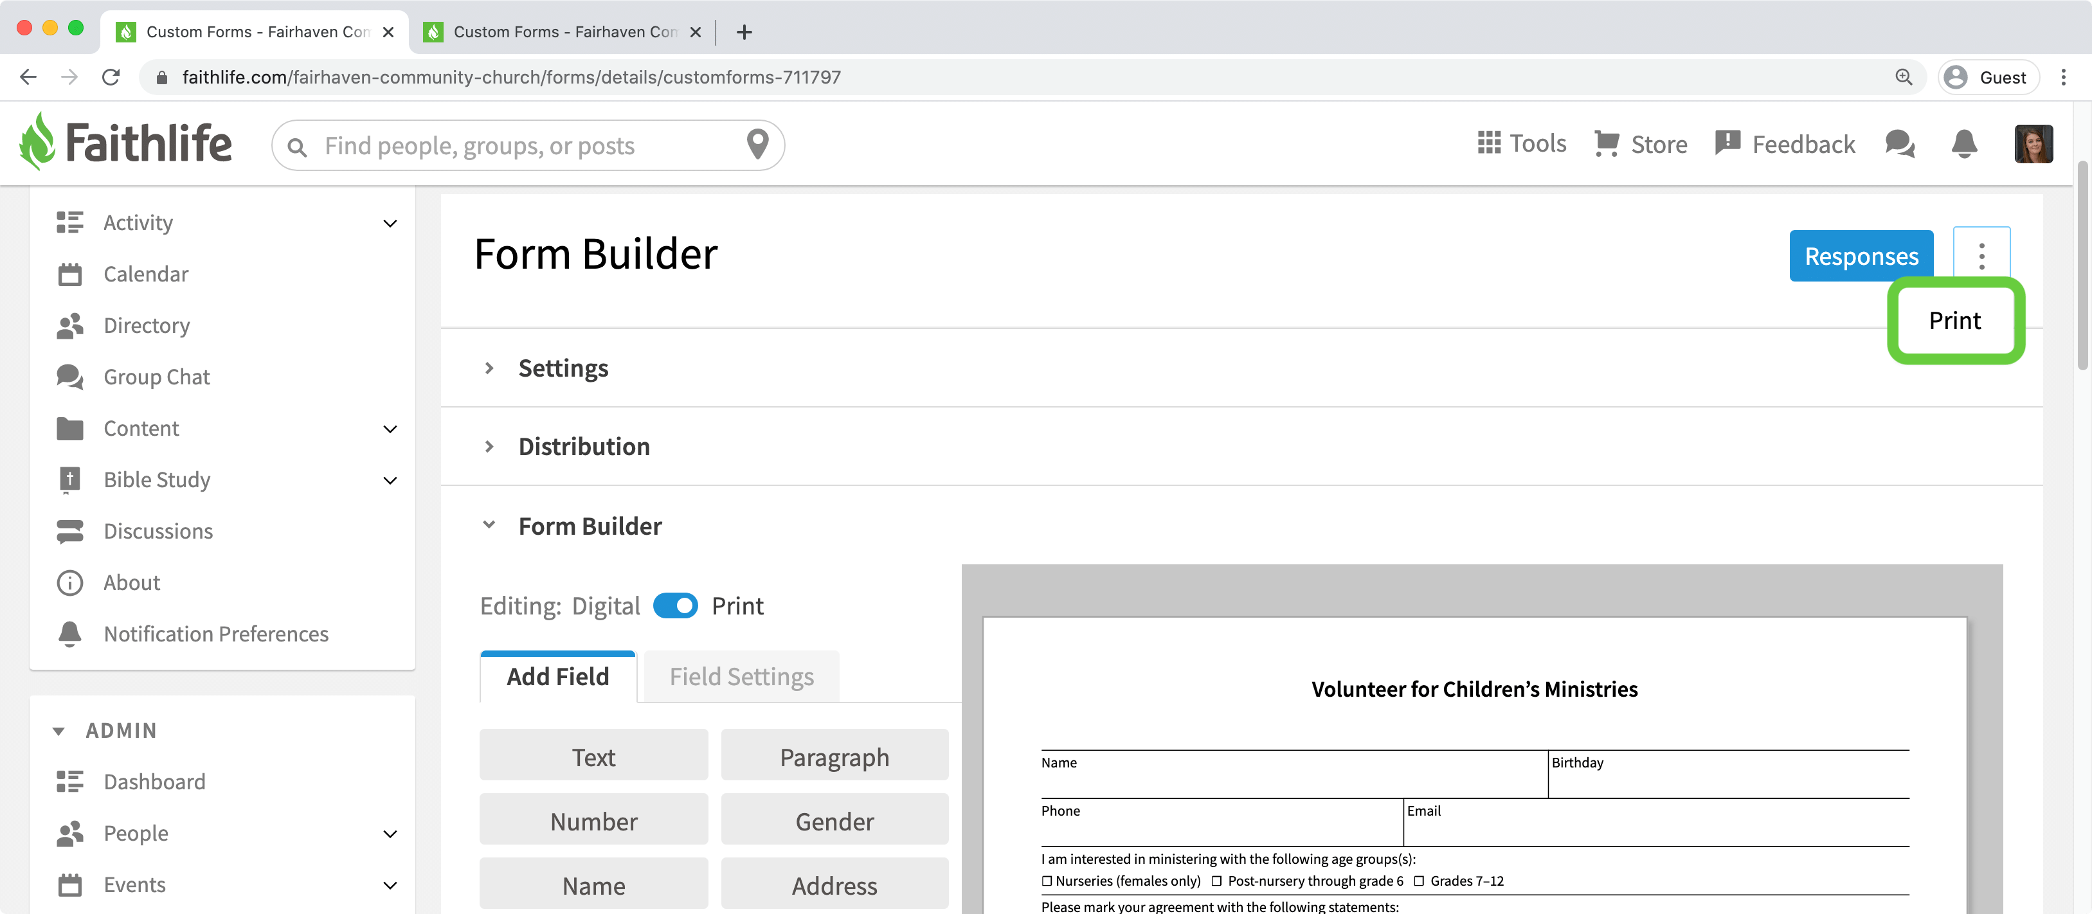Tick Post-nursery through grade 6 checkbox

[1216, 881]
